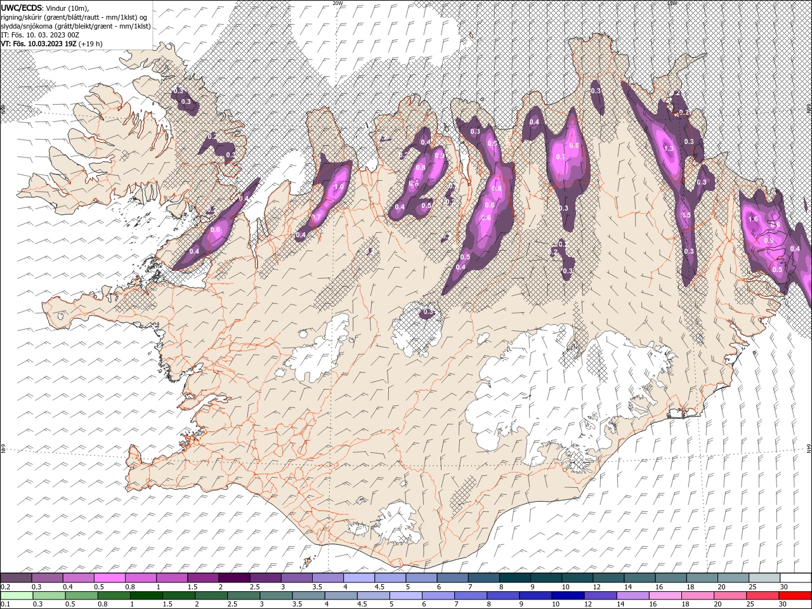Click the snow scale swatch labeled 4.5
812x609 pixels.
click(390, 578)
